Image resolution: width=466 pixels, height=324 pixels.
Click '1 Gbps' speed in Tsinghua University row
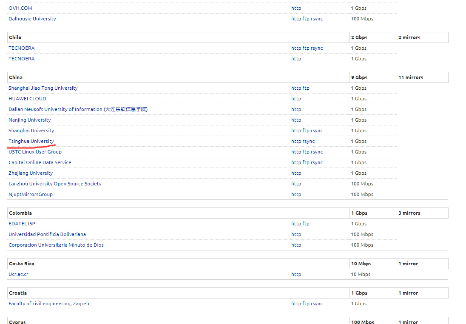359,141
